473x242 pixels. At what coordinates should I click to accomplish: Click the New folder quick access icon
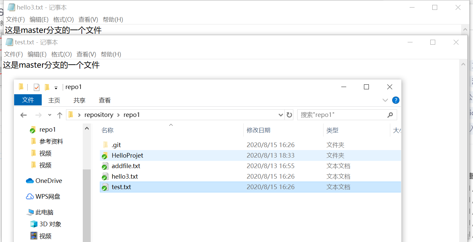coord(47,87)
